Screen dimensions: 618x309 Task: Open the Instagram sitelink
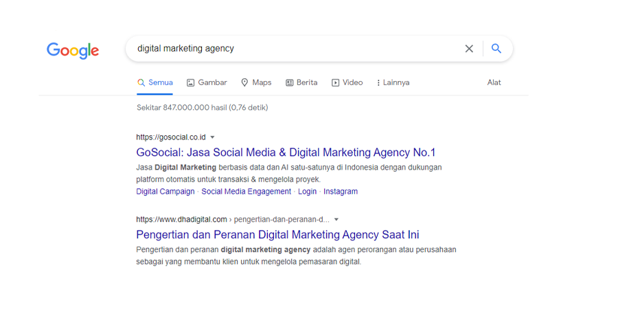pos(341,192)
